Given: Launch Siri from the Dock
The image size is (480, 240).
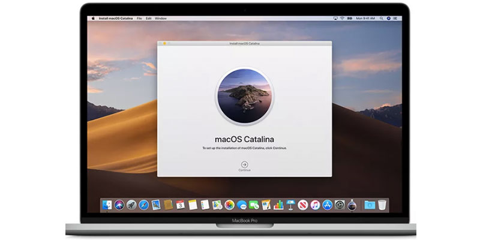Looking at the screenshot, I should tap(119, 205).
